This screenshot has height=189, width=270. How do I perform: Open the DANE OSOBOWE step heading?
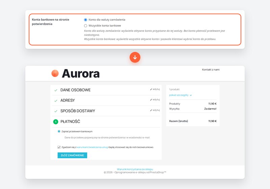75,90
